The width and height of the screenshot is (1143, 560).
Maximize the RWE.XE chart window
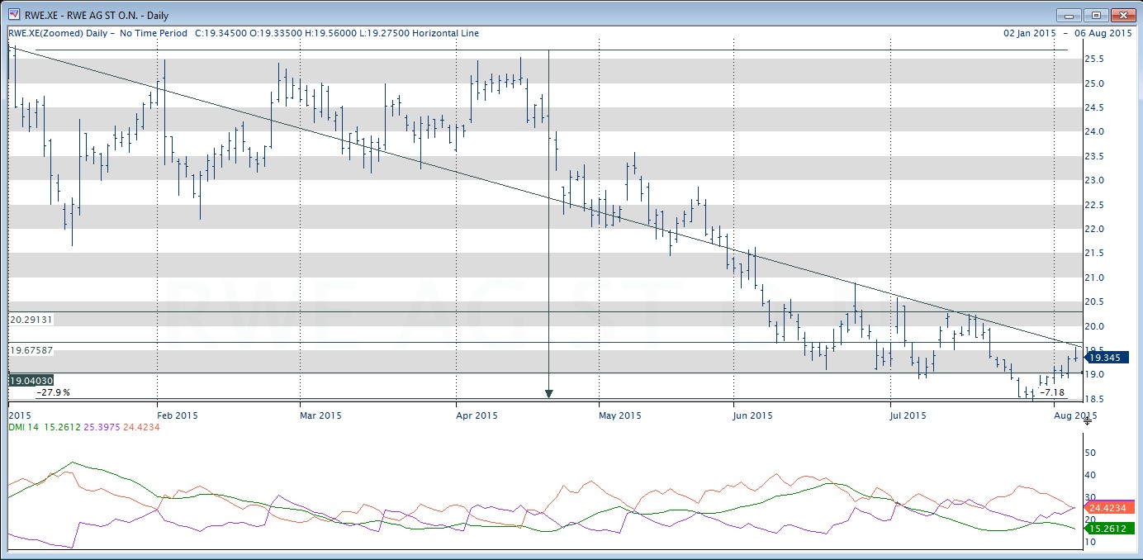[1096, 15]
